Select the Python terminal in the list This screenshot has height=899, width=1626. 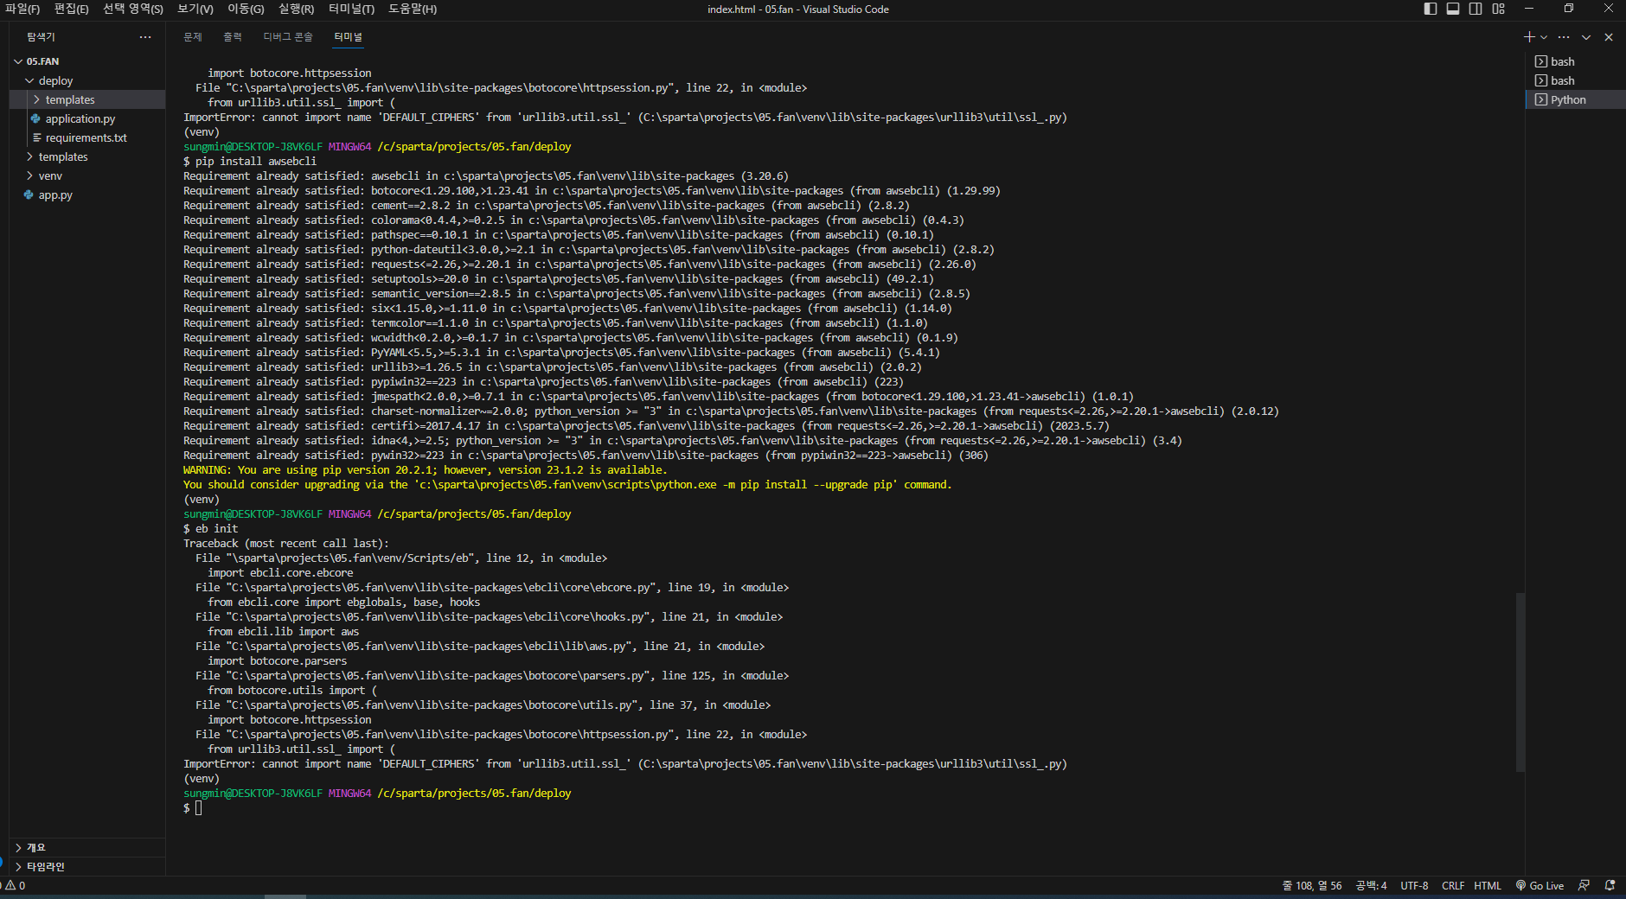point(1575,99)
